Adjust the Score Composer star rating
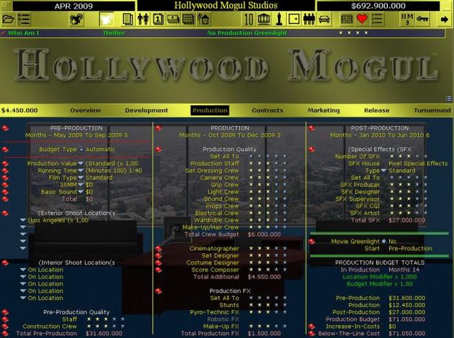The width and height of the screenshot is (454, 338). pyautogui.click(x=268, y=270)
